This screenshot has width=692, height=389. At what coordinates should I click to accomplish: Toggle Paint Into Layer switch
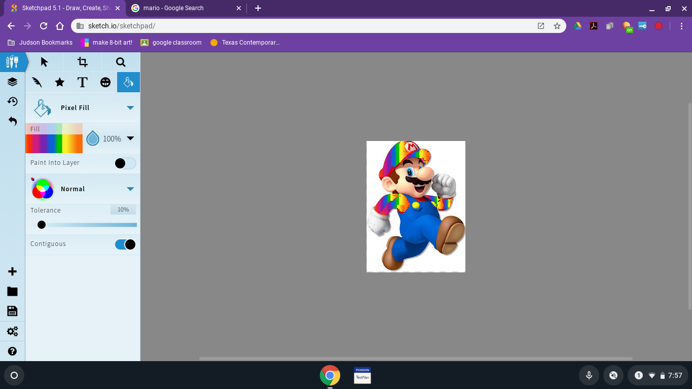click(x=125, y=163)
